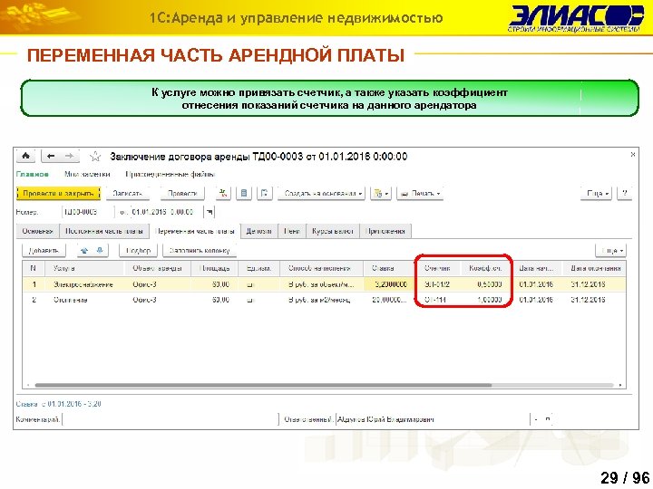Sort by Услуга column header

(x=84, y=268)
